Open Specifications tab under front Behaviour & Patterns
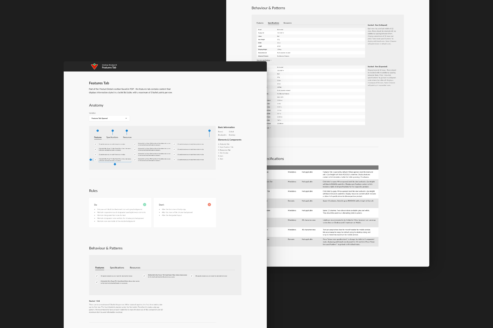 click(117, 268)
